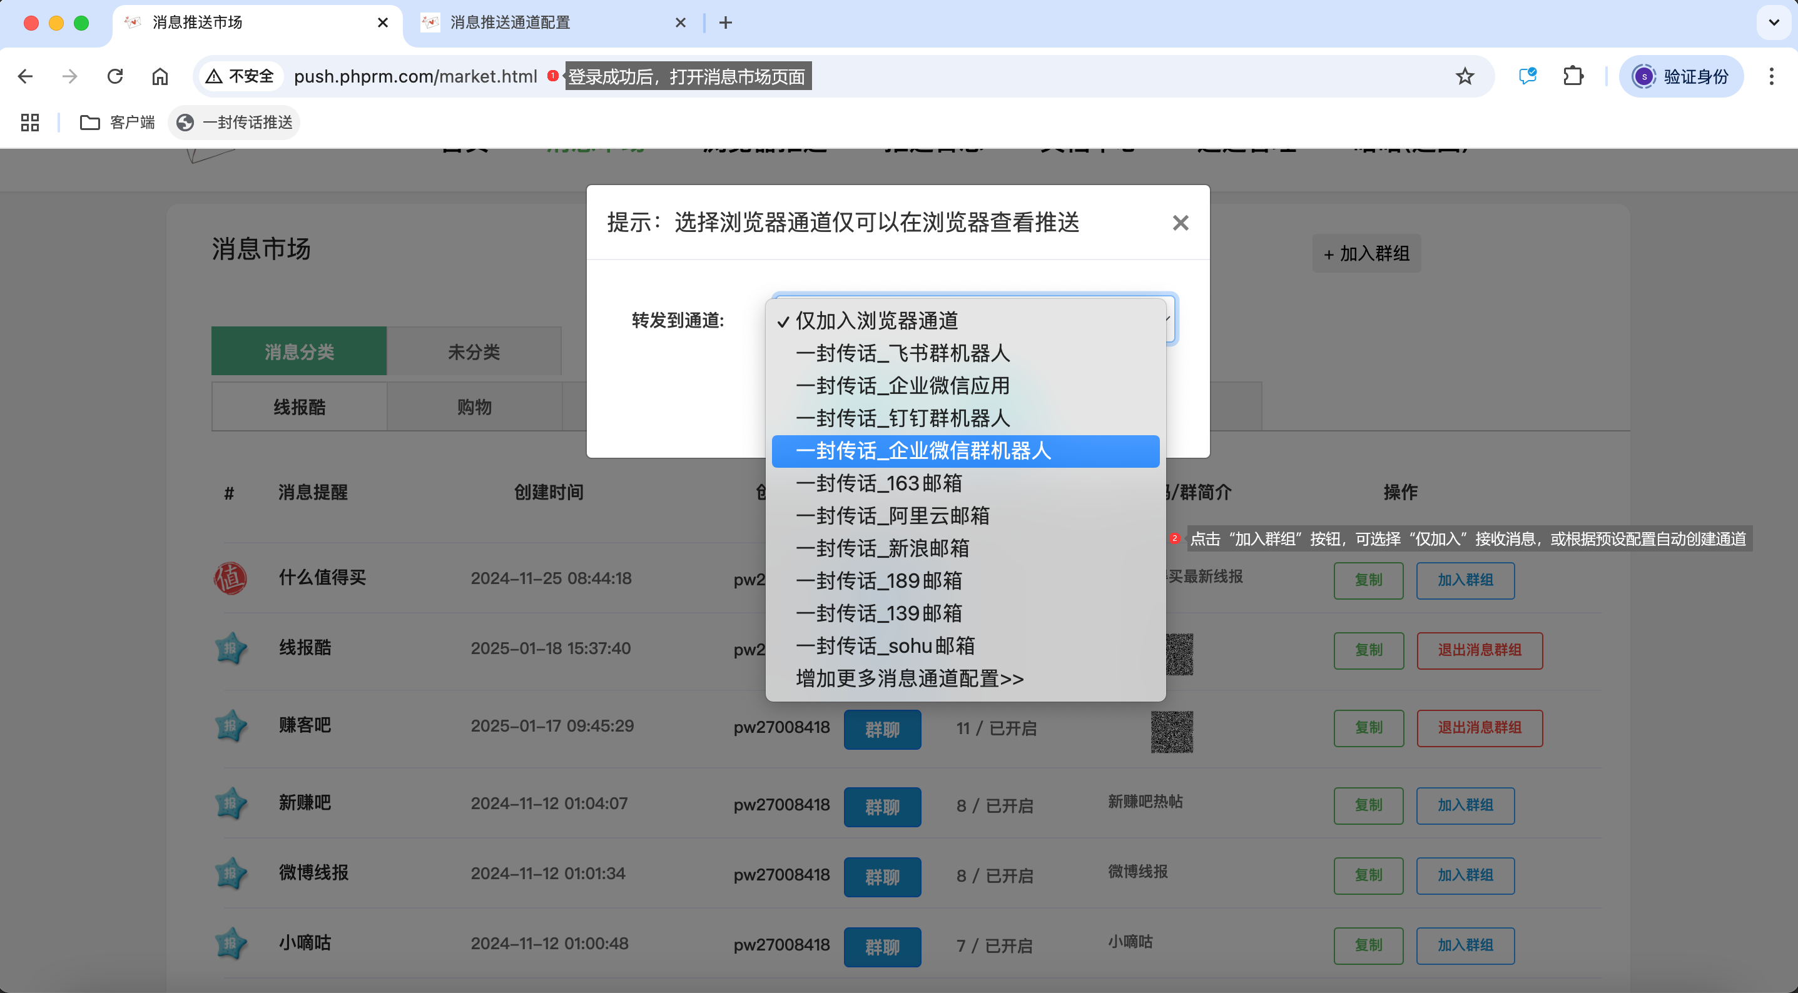
Task: Join 新赚吧 group via 加入群组
Action: (x=1465, y=805)
